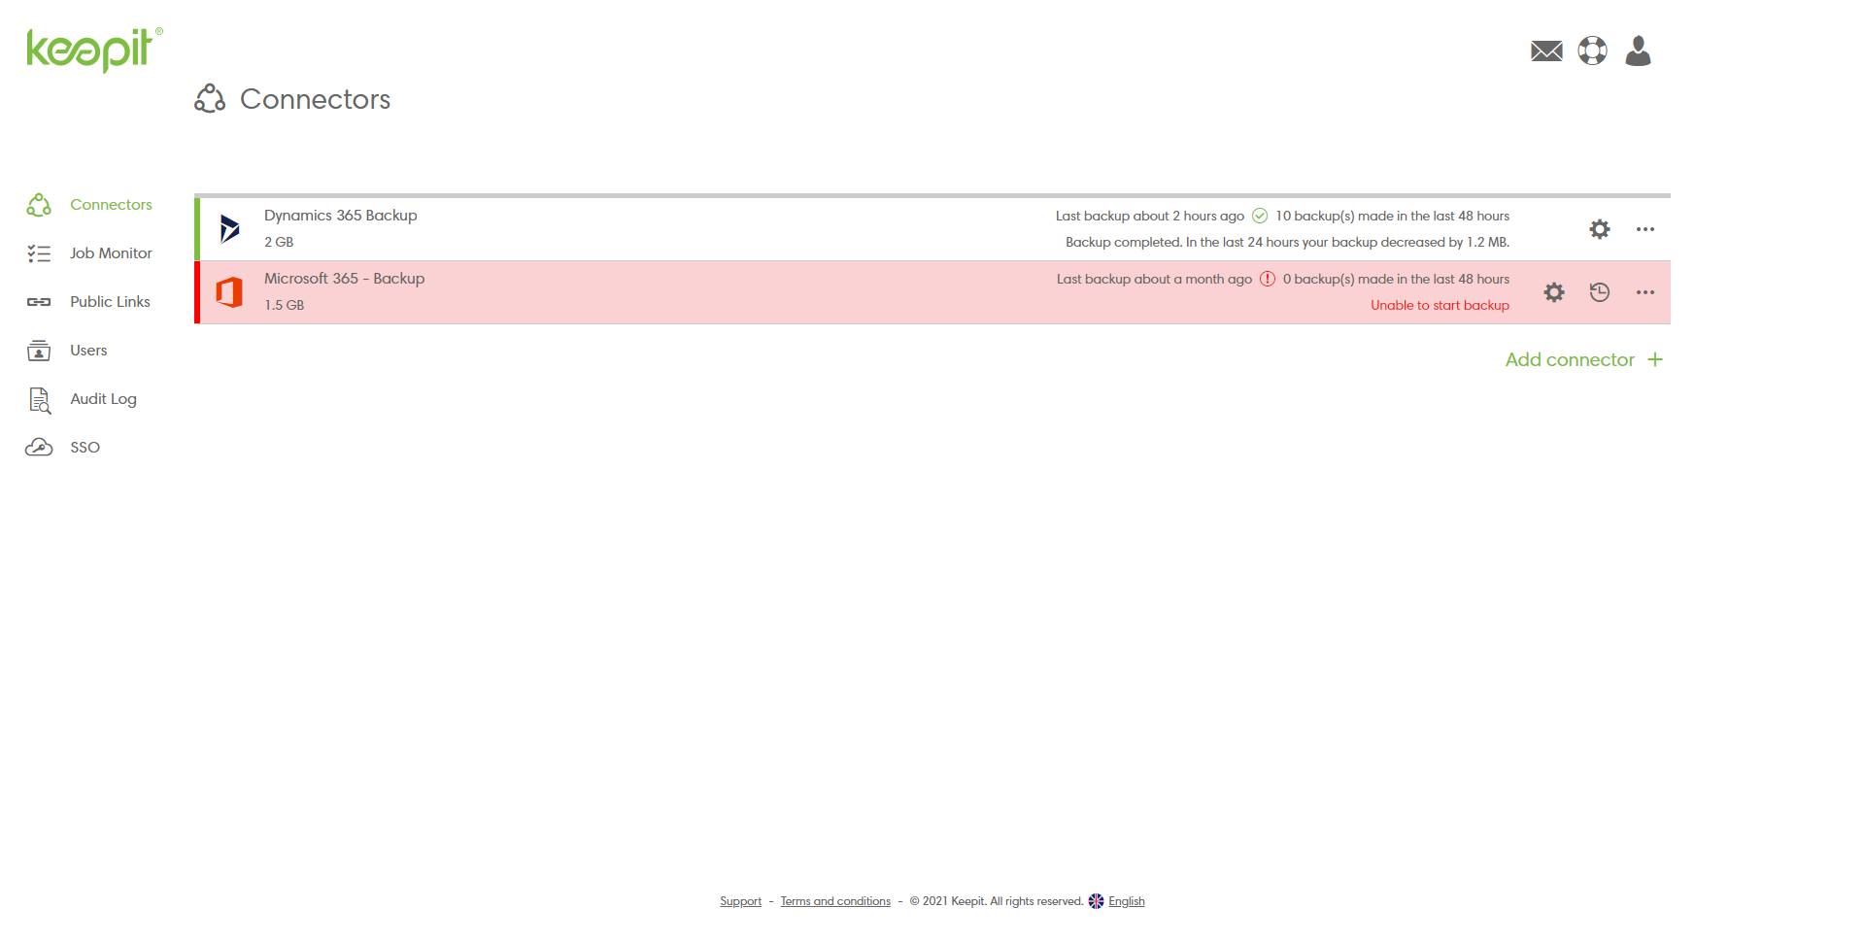This screenshot has height=941, width=1864.
Task: Click '0 backup(s) made in the last 48 hours'
Action: click(x=1396, y=279)
